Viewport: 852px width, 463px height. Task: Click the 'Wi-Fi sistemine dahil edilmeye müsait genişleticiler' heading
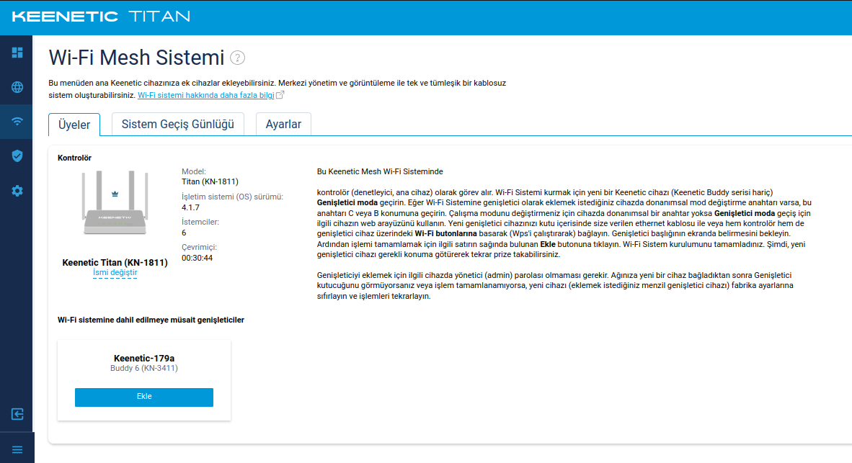(x=151, y=320)
